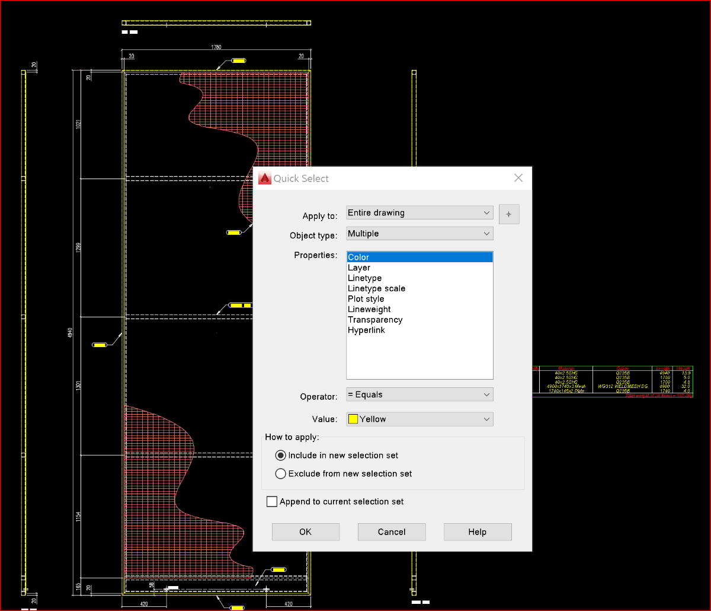
Task: Select Exclude from new selection set
Action: pyautogui.click(x=281, y=474)
